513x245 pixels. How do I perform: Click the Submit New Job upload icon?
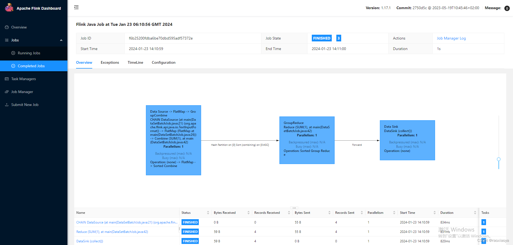(7, 105)
